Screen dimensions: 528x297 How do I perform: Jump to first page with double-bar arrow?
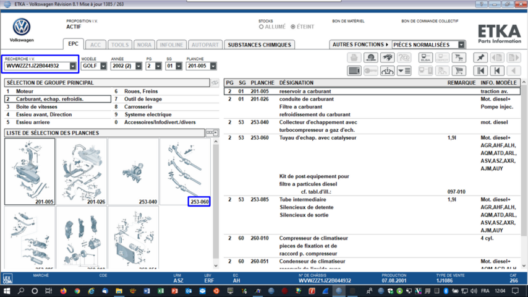point(480,71)
